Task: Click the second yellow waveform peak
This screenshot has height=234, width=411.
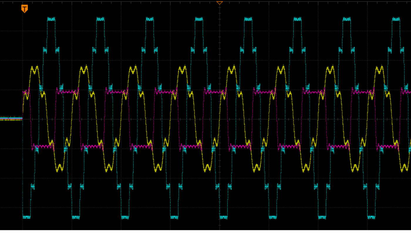Action: [84, 70]
